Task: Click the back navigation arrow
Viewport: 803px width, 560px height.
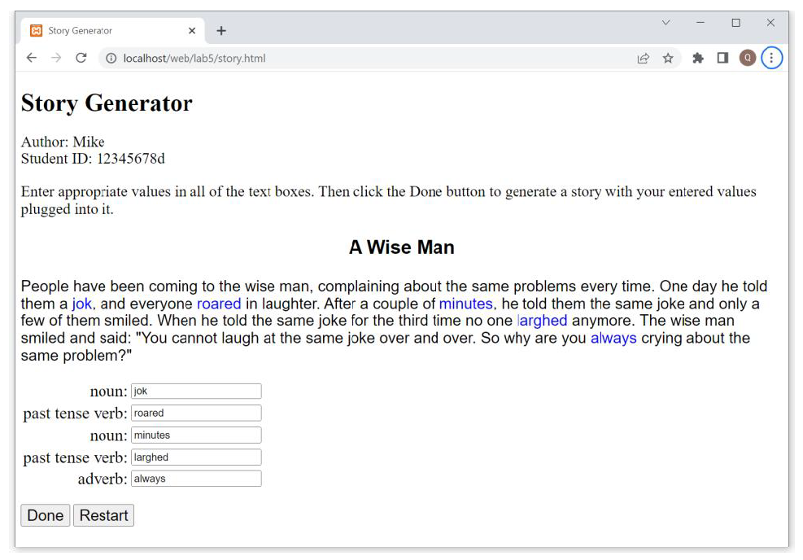Action: (31, 58)
